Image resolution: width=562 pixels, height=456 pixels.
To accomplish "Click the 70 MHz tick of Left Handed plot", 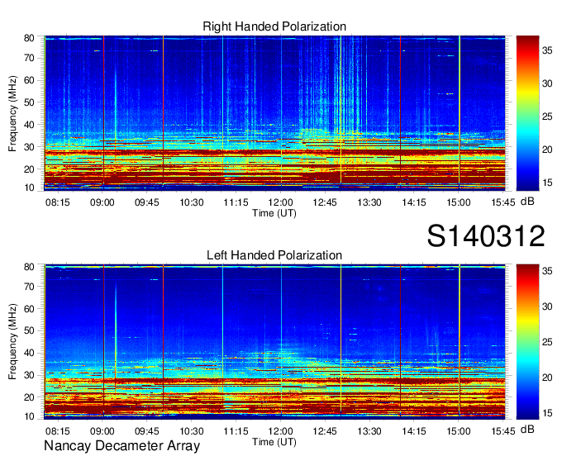I will 29,287.
